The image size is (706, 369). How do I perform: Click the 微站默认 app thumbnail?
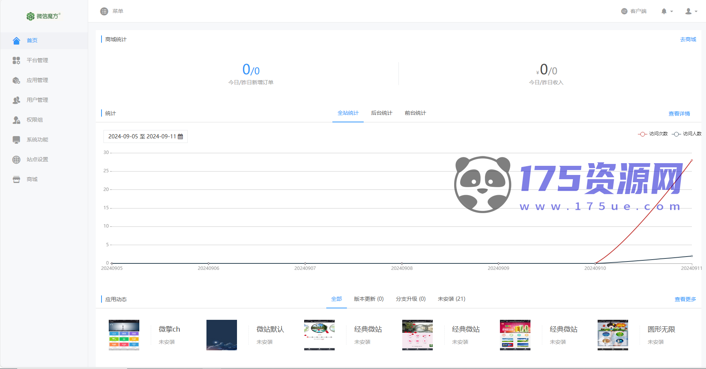(222, 335)
